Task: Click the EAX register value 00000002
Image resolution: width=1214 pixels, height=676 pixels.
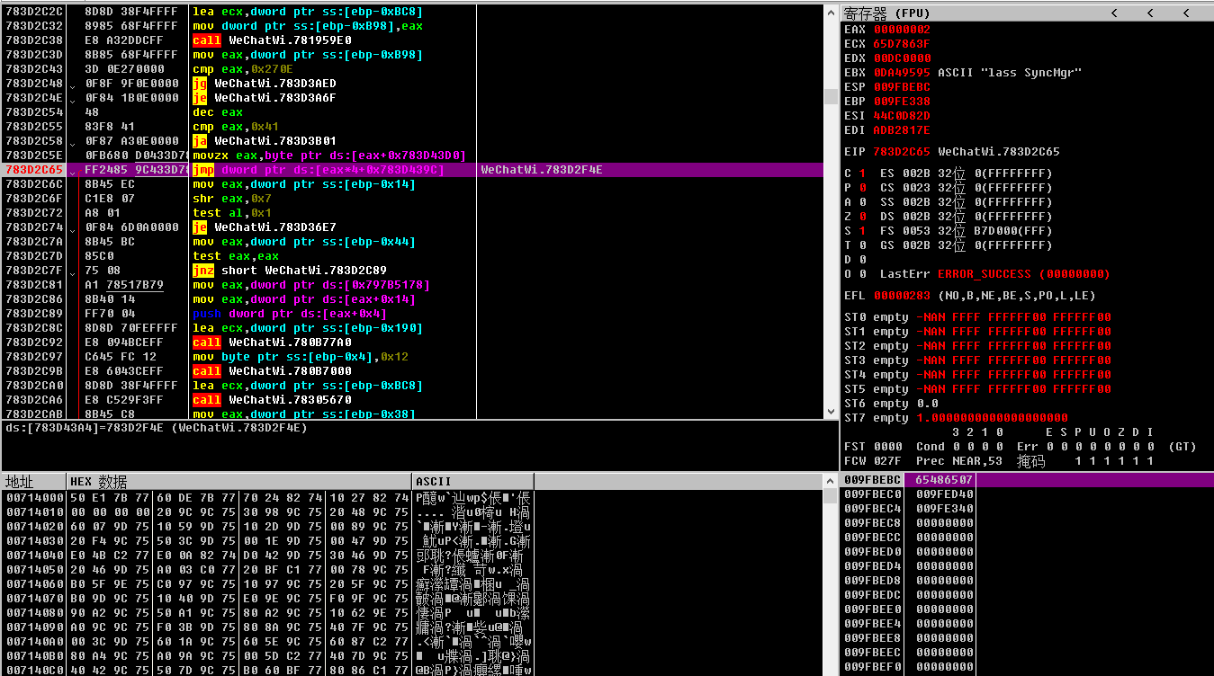Action: tap(902, 30)
